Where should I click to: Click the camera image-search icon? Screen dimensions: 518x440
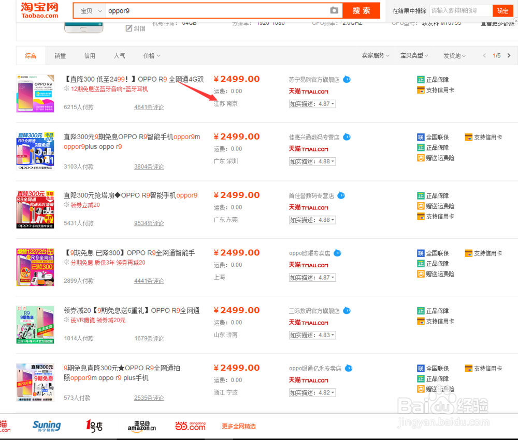(x=334, y=10)
